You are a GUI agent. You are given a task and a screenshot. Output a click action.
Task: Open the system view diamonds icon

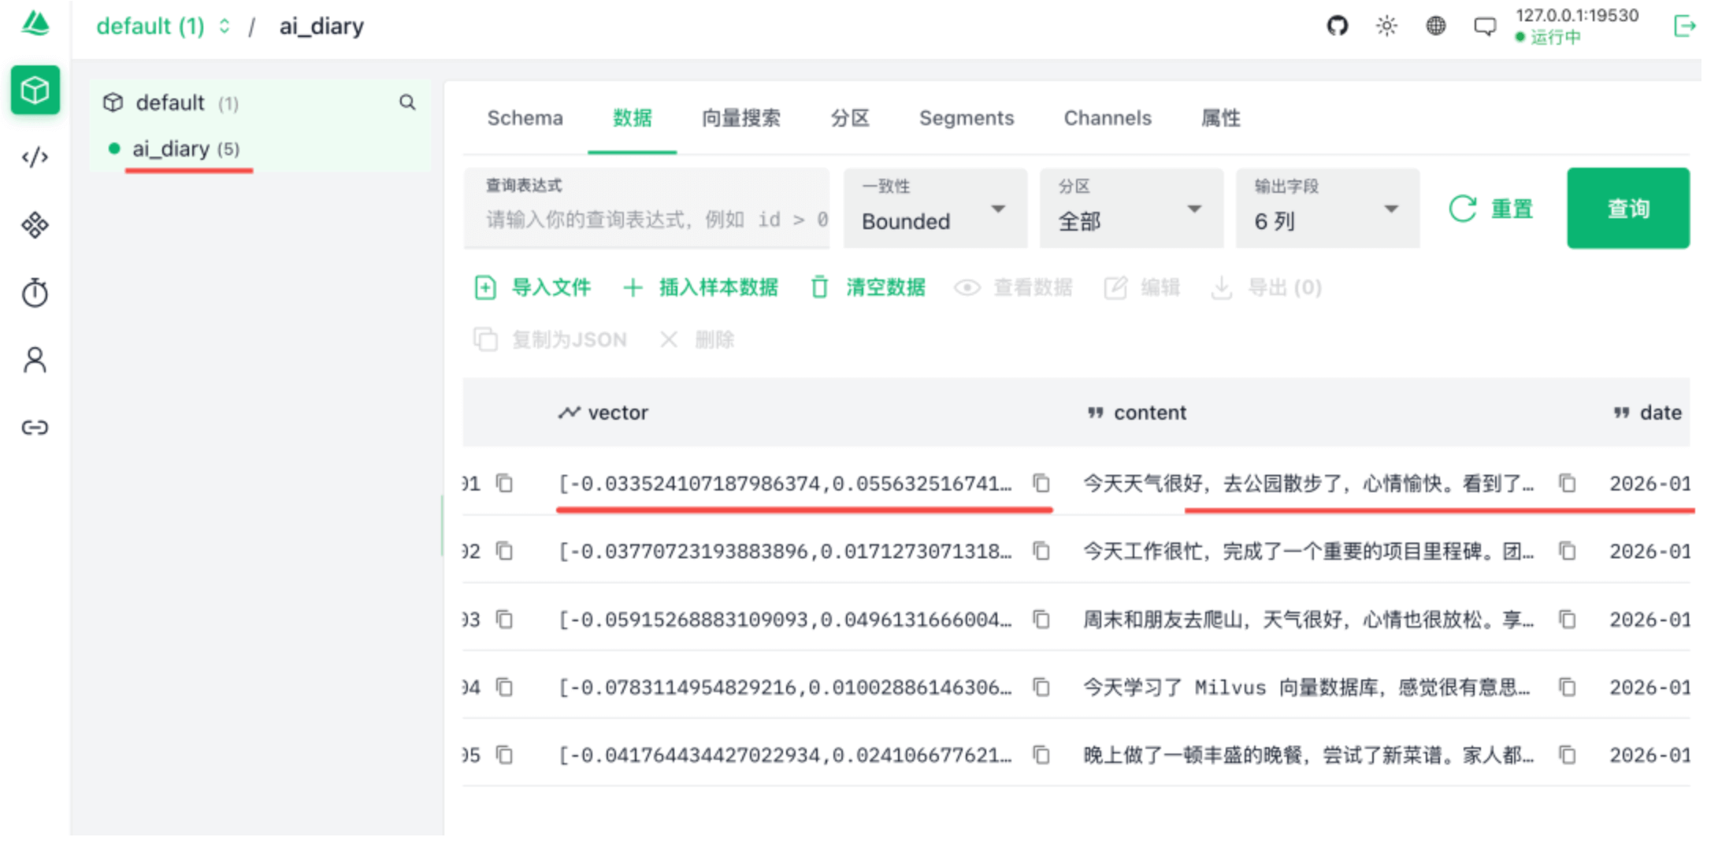(35, 225)
